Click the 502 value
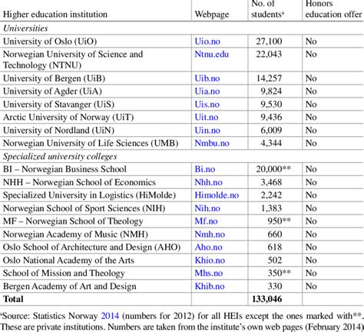Viewport: 364px width, 332px height. (x=275, y=261)
